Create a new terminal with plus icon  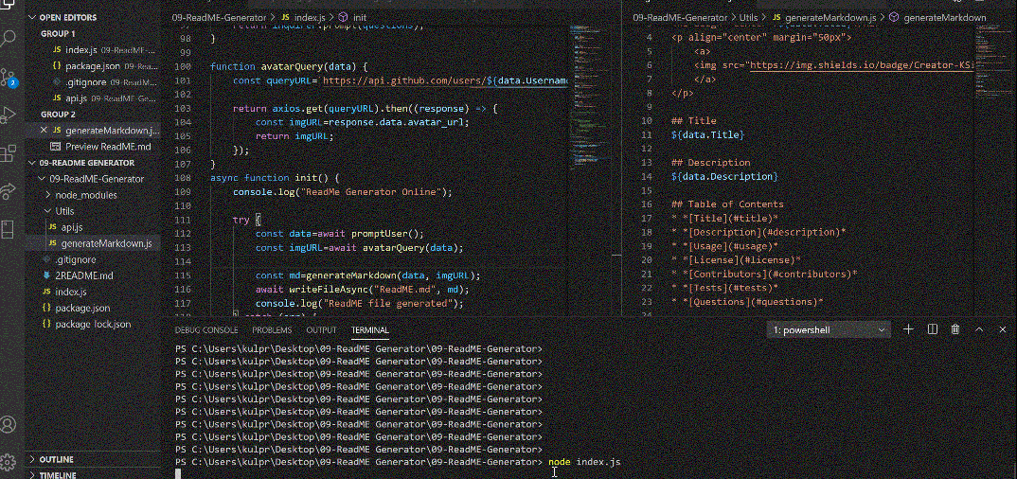[909, 329]
